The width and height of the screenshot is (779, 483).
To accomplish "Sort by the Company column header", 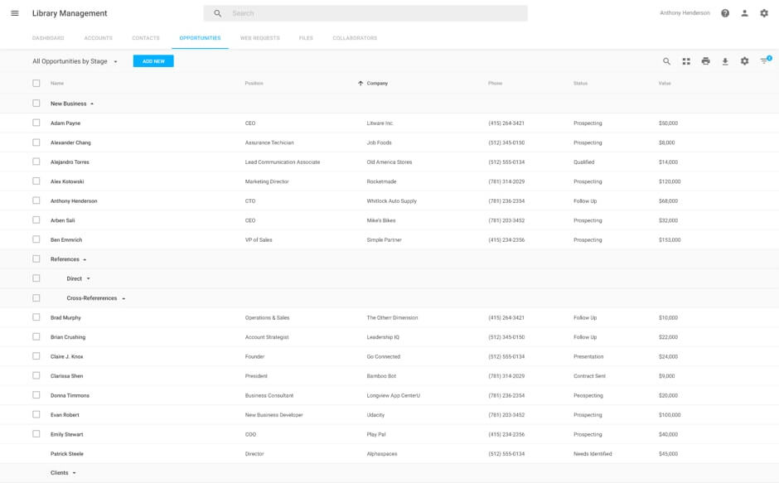I will (x=377, y=83).
